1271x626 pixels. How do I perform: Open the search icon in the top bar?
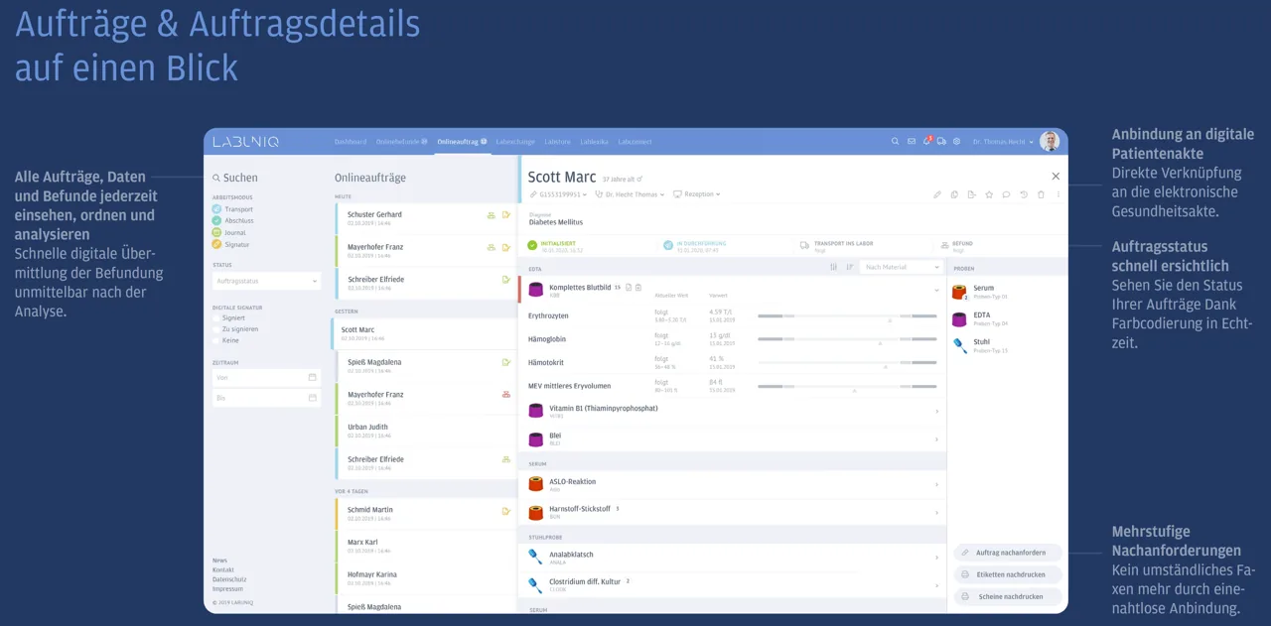coord(895,142)
